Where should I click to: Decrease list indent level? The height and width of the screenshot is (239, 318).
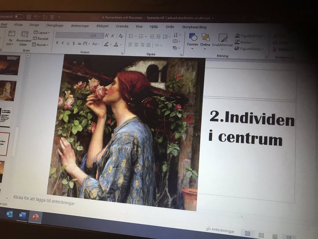(x=152, y=36)
